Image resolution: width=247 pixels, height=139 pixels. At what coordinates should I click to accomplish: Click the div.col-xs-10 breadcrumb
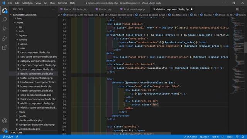point(224,15)
